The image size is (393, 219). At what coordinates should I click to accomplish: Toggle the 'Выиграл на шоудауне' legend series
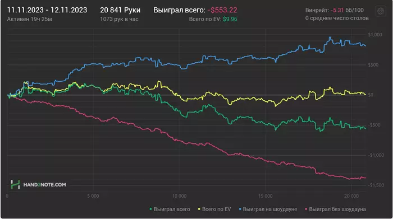click(268, 209)
